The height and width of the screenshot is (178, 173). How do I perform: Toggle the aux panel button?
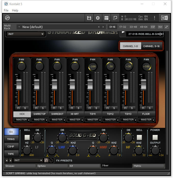coord(160,27)
